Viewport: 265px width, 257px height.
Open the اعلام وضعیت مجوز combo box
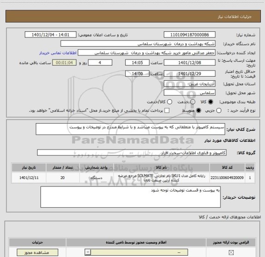click(x=136, y=252)
